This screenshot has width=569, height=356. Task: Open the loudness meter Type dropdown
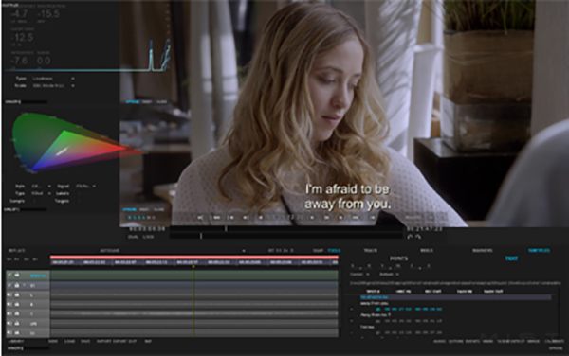tap(53, 79)
